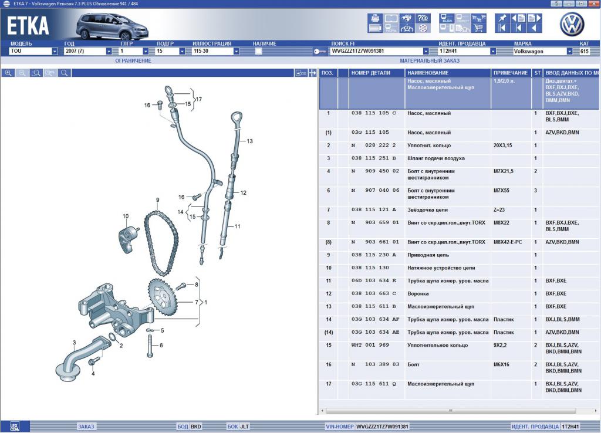Click the plain left arrow back icon

534,28
